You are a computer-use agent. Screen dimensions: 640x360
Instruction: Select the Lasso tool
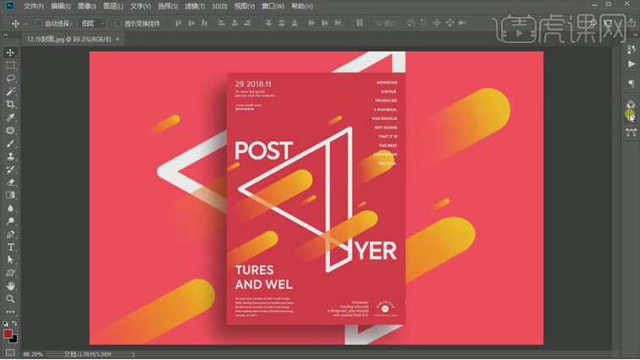tap(10, 79)
